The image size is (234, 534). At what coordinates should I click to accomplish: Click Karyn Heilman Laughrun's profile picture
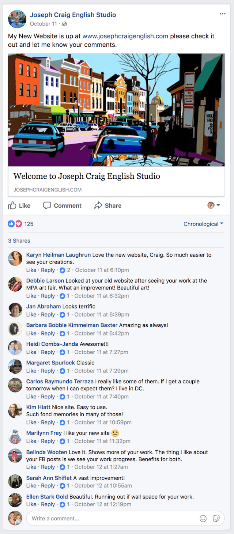pyautogui.click(x=15, y=258)
